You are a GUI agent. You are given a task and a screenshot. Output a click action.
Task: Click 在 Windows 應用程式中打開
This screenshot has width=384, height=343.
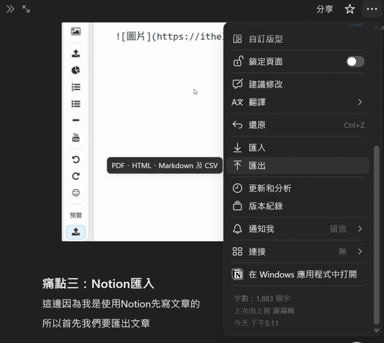(x=298, y=274)
